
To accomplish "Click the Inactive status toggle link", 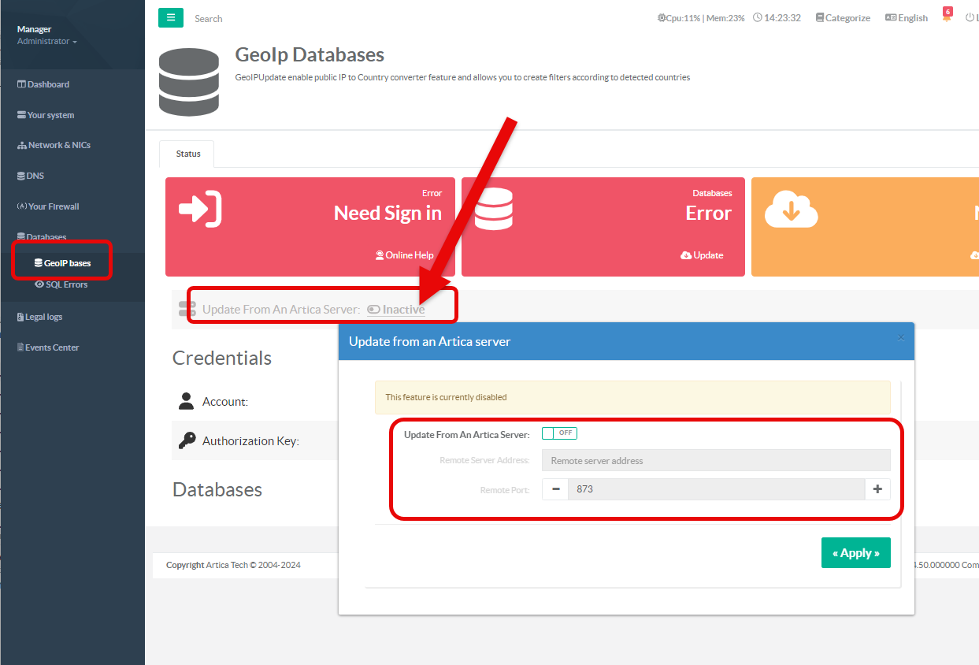I will click(396, 310).
